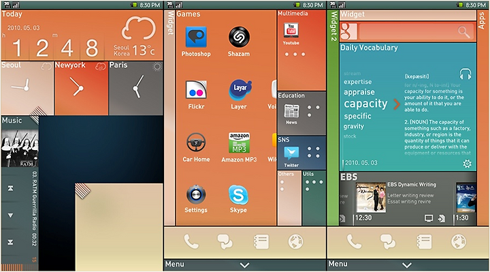490x272 pixels.
Task: Click the signal bars on the right screen status bar
Action: click(342, 5)
